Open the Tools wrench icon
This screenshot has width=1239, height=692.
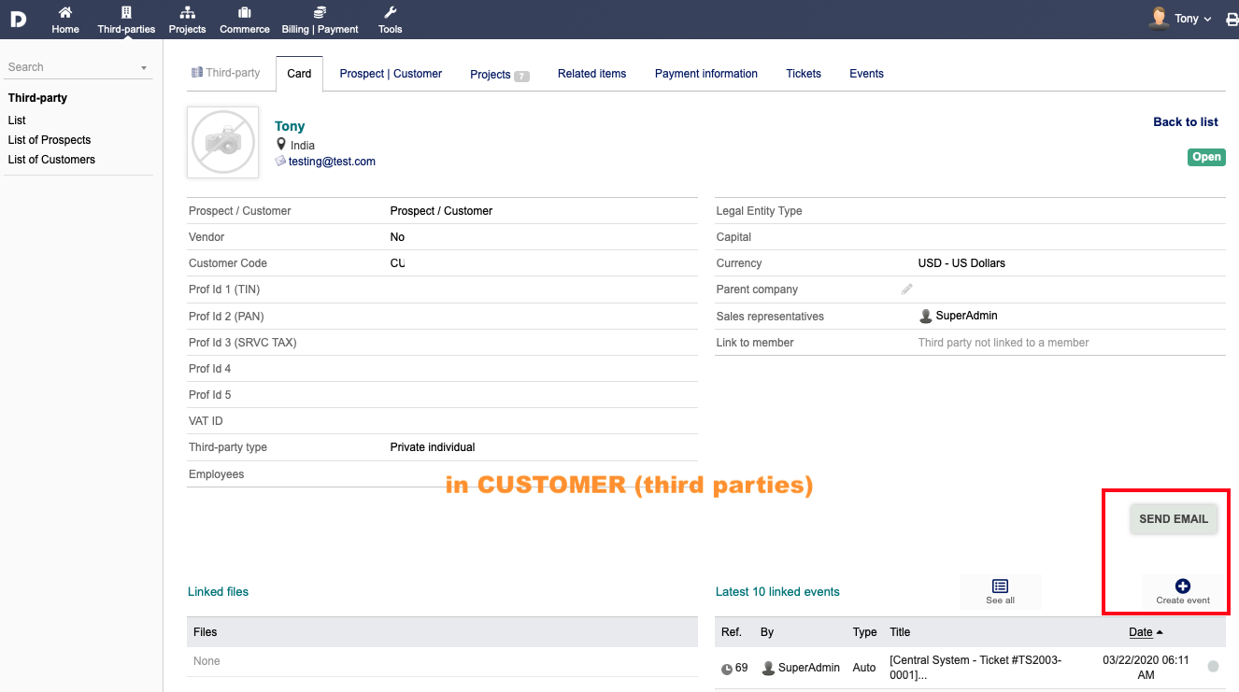(391, 12)
